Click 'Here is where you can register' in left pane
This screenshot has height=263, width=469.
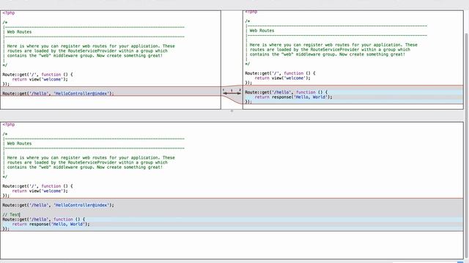point(44,46)
